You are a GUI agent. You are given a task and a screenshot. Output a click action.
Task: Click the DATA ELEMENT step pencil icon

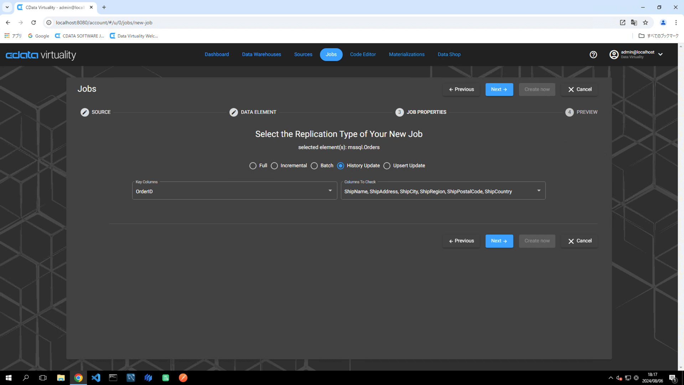pyautogui.click(x=234, y=112)
